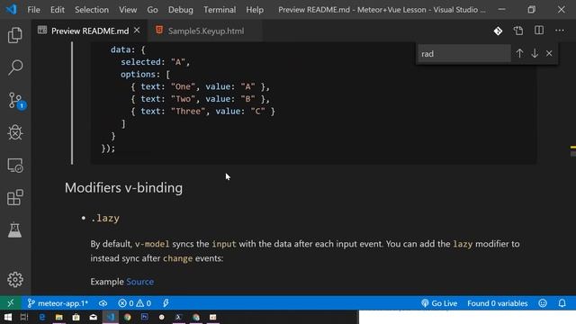Close the Preview README.md tab
Viewport: 576px width, 324px height.
click(137, 31)
